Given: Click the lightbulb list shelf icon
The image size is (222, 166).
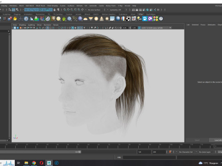Looking at the screenshot, I should (139, 19).
